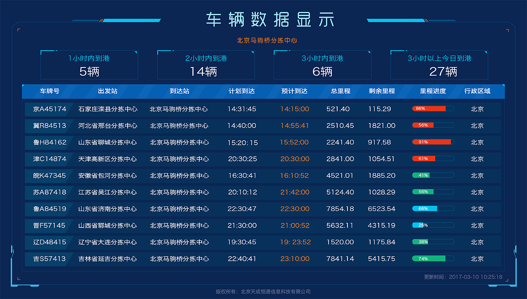Click the 38% progress bar for 辽D48415
527x299 pixels.
point(433,242)
